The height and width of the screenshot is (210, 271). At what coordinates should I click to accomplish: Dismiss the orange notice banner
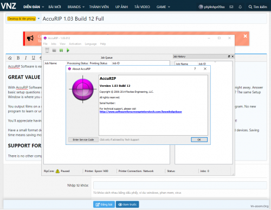[246, 36]
